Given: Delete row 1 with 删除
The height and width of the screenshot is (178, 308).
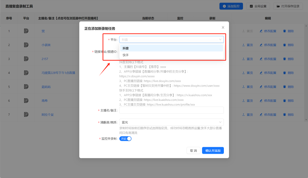Looking at the screenshot, I should tap(289, 31).
